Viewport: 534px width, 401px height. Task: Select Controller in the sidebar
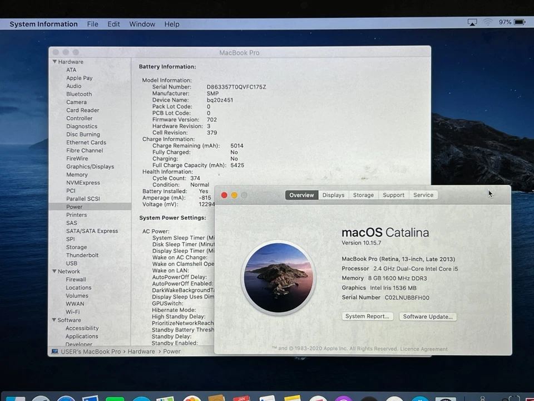click(x=80, y=118)
